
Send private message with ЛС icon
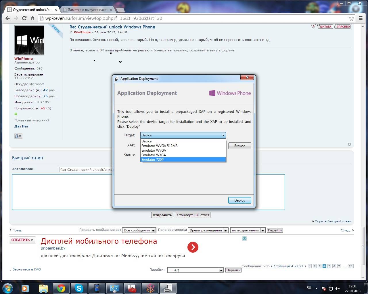tap(18, 136)
